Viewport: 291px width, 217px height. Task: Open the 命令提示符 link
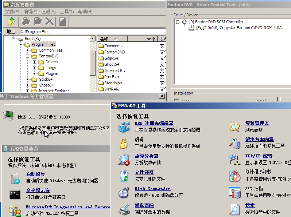[x=38, y=190]
